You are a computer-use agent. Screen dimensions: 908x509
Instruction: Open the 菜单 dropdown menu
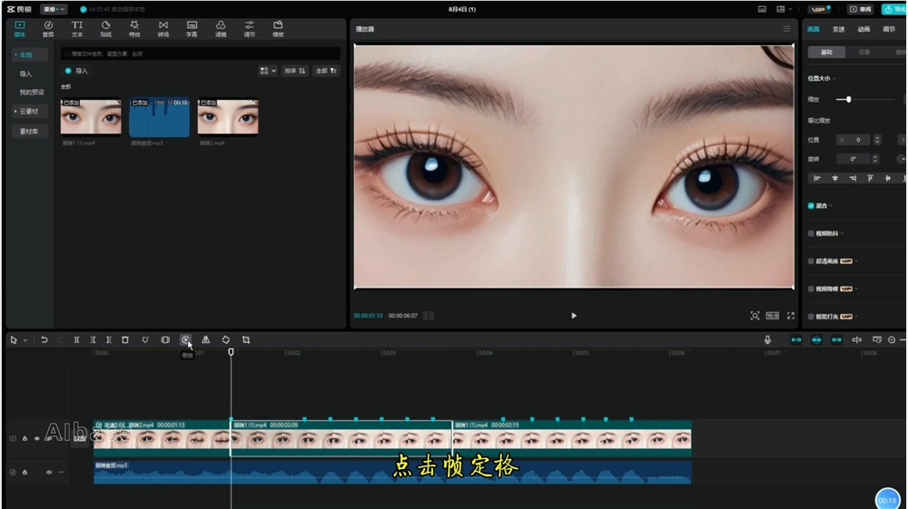coord(53,9)
